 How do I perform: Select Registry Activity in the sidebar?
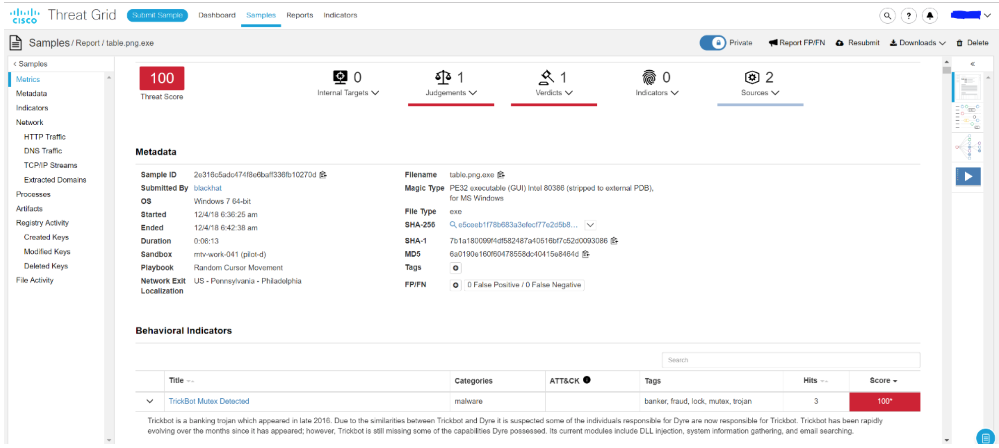(x=42, y=223)
